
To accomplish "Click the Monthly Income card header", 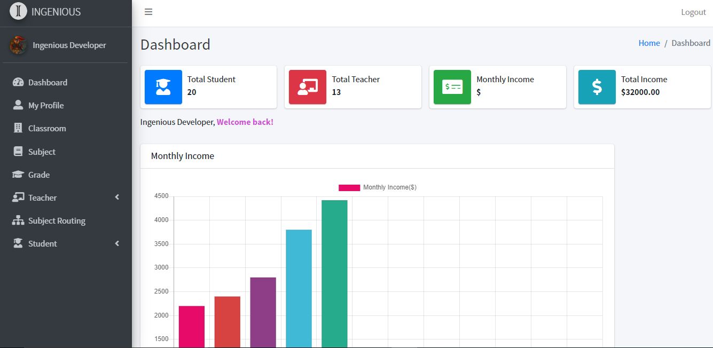I will [377, 156].
